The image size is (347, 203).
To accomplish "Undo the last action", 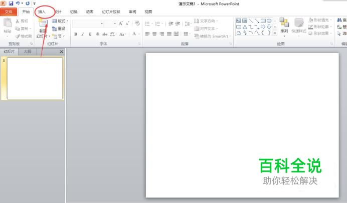I will click(18, 4).
